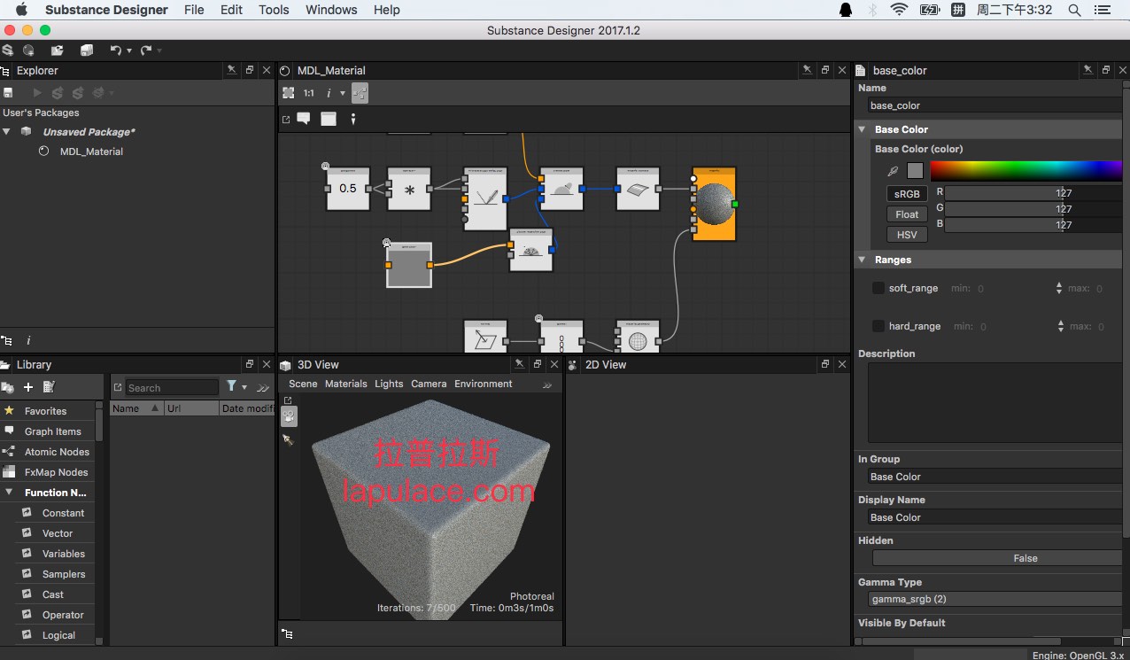1130x660 pixels.
Task: Click the Wi-Fi icon in menu bar
Action: point(900,10)
